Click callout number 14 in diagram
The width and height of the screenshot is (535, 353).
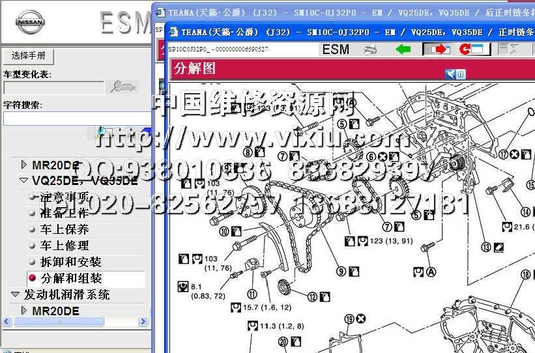(x=525, y=212)
